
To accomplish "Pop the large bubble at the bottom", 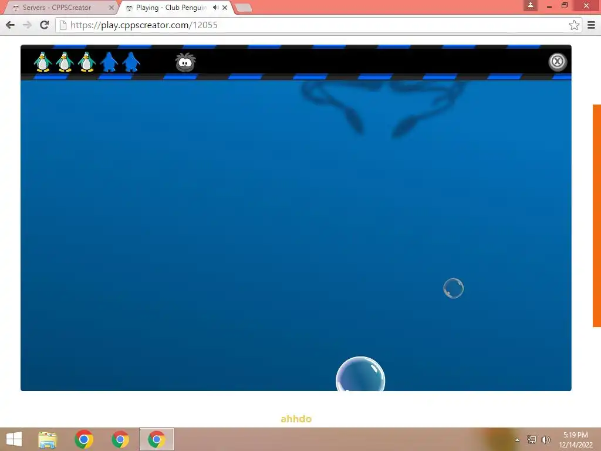I will [360, 374].
